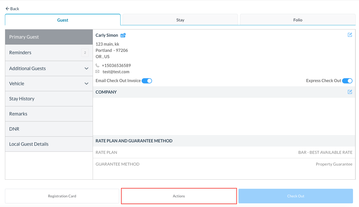The image size is (359, 207).
Task: Click the phone icon beside the number
Action: coord(97,65)
